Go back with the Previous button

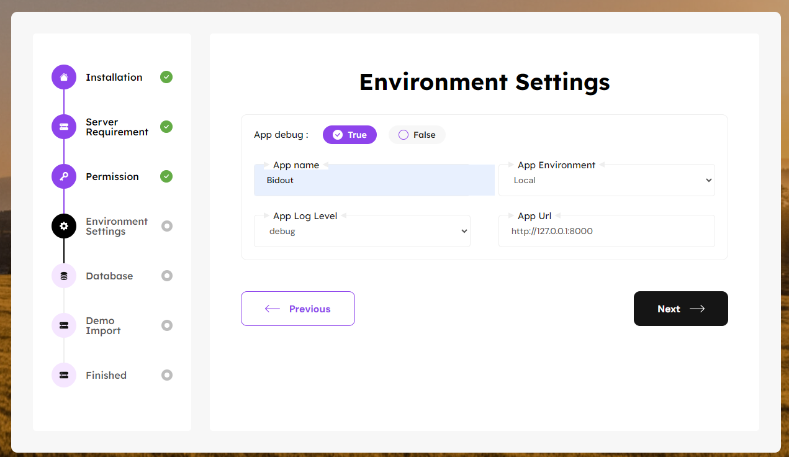click(298, 309)
